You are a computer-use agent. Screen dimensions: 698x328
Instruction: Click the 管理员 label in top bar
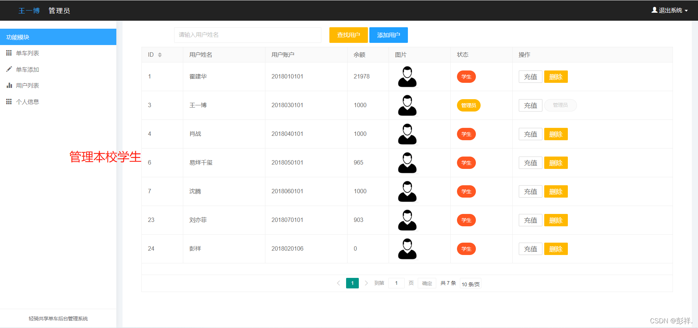(x=59, y=11)
